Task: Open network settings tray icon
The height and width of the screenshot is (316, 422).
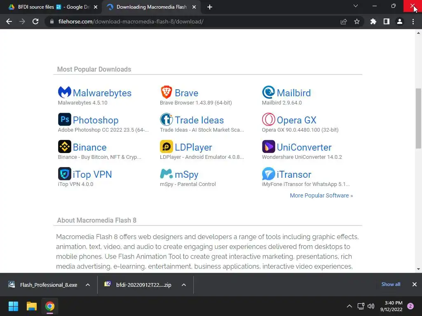Action: coord(361,306)
